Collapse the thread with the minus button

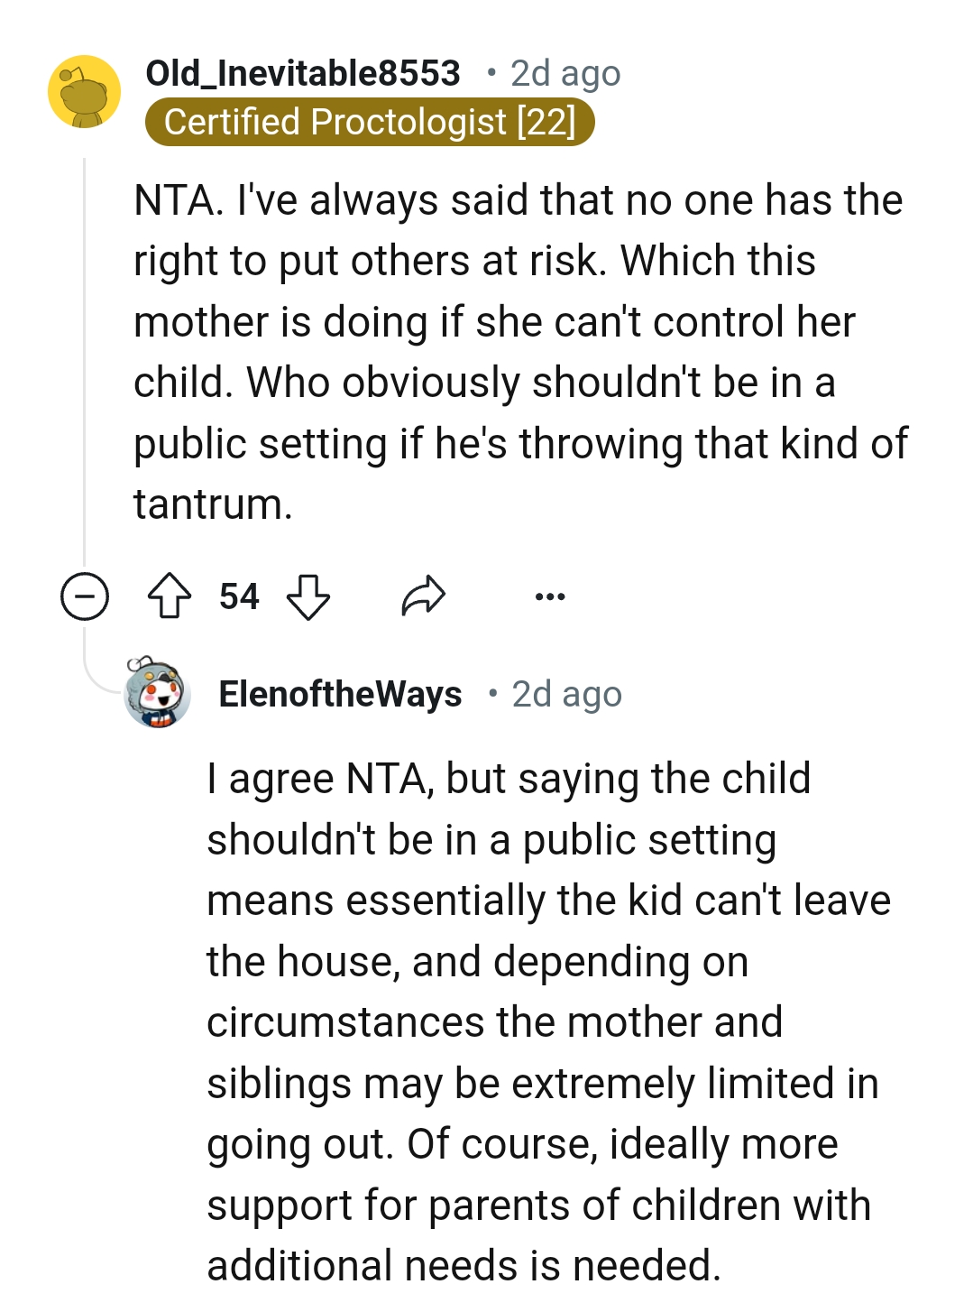click(85, 596)
